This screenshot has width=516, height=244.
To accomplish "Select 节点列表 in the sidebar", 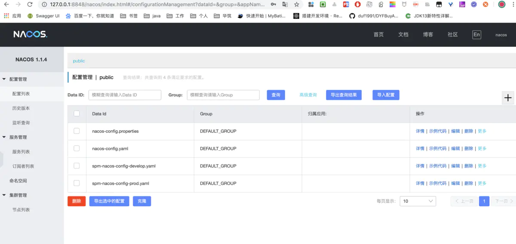I will coord(21,210).
